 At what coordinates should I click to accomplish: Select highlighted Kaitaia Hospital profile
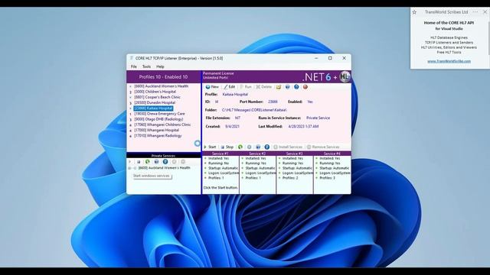pos(153,108)
